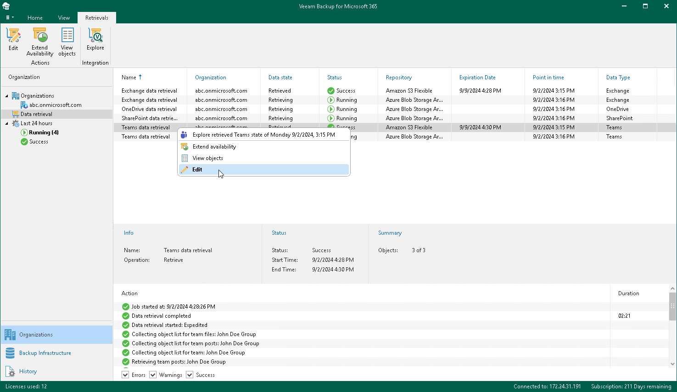The width and height of the screenshot is (677, 392).
Task: Select the OneDrive data retrieval row
Action: (394, 109)
